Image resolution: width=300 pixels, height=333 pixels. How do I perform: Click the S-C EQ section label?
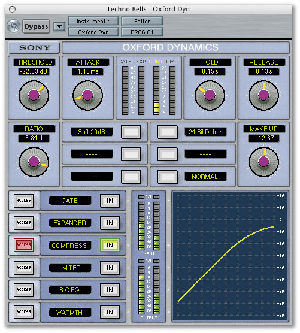(70, 290)
